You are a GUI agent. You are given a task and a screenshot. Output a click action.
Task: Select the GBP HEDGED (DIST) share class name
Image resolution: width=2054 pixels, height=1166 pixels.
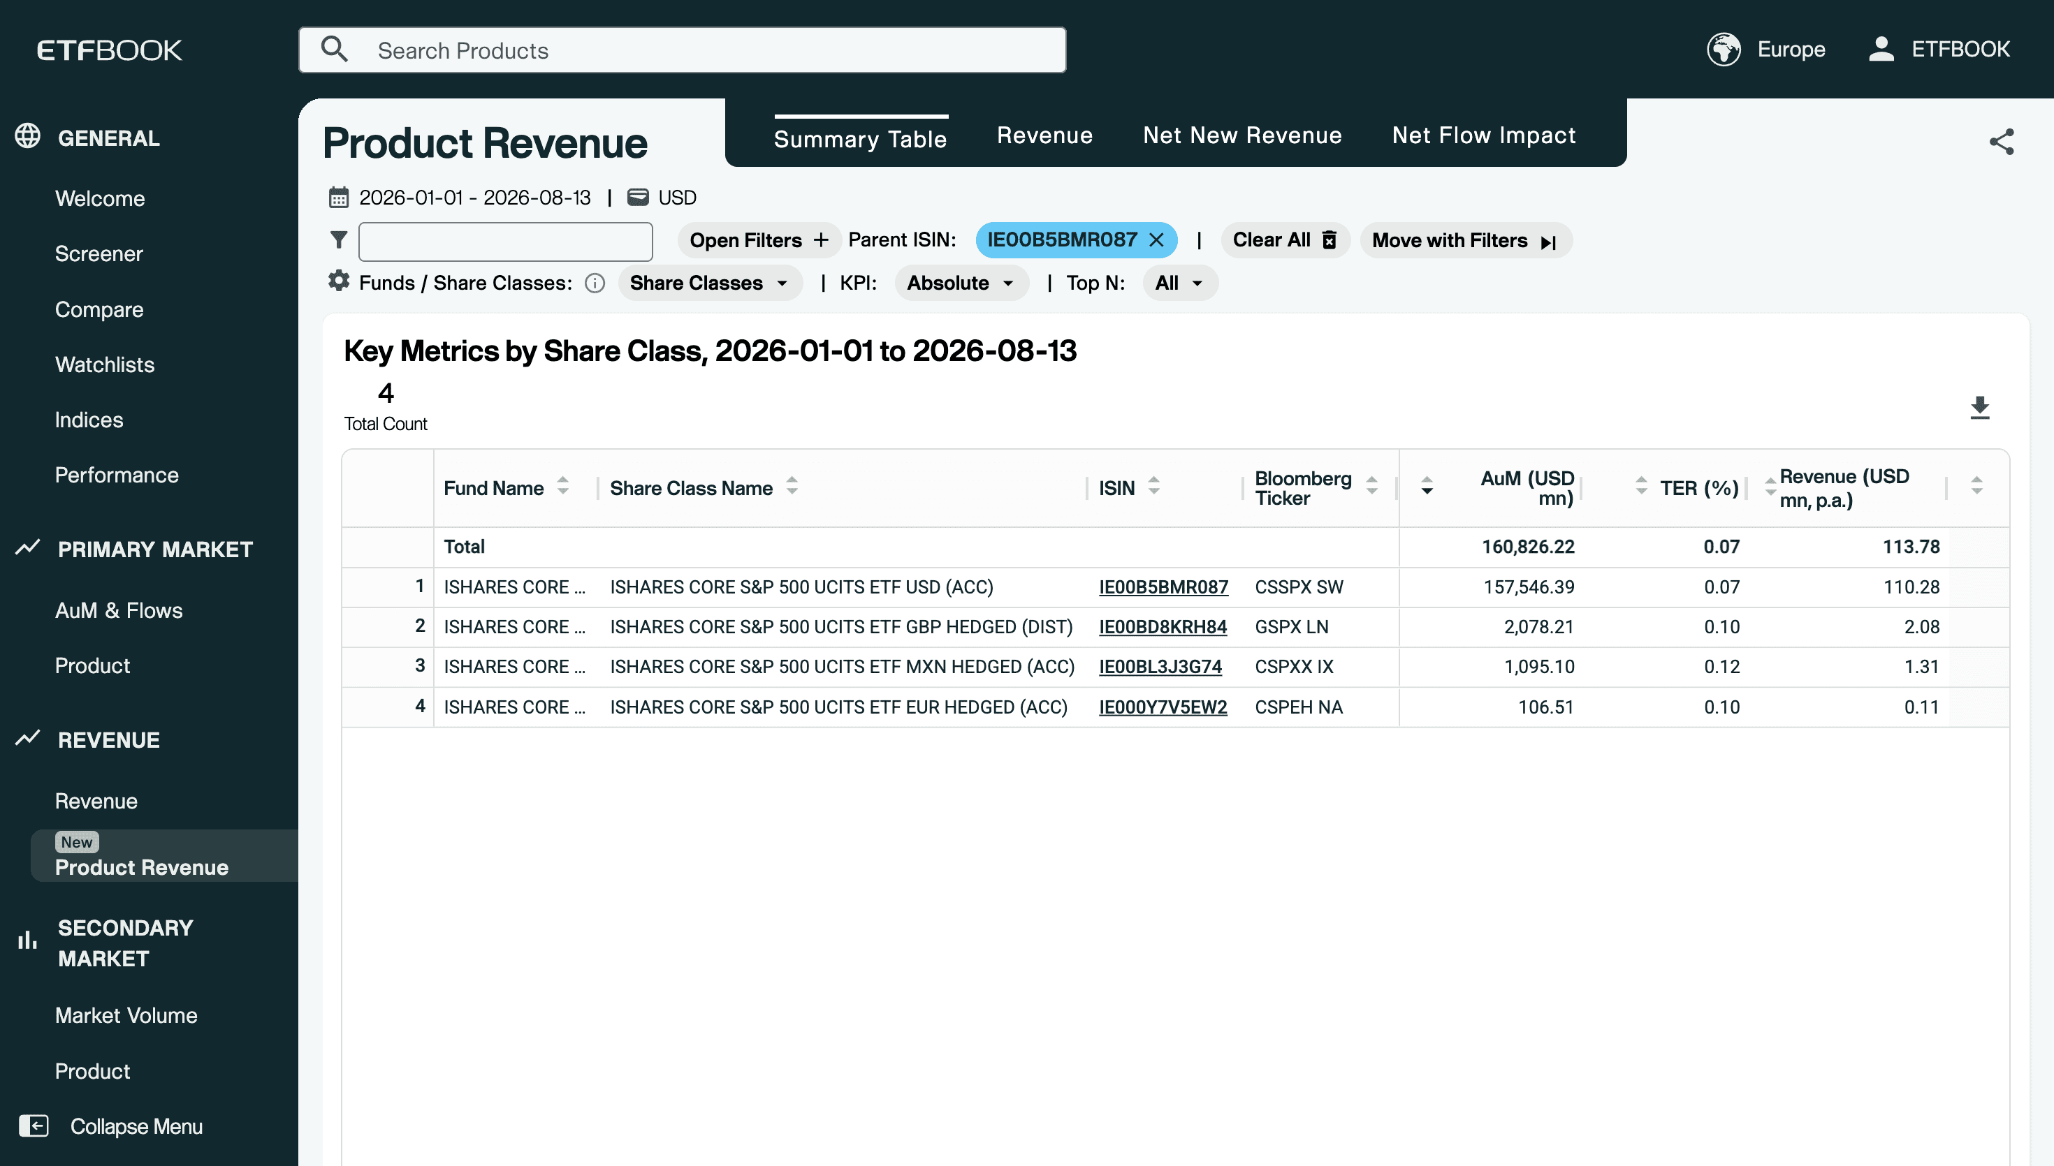pos(841,627)
